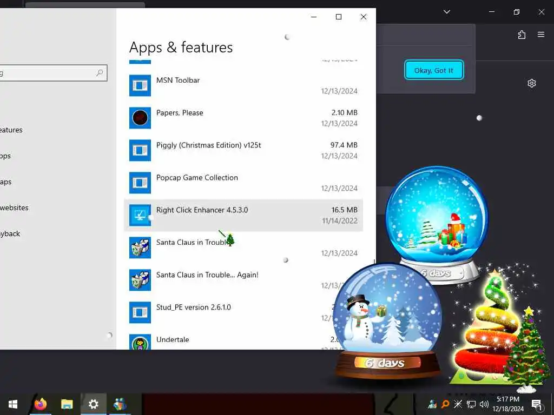Select the MSN Toolbar entry
The image size is (554, 415).
[x=243, y=85]
